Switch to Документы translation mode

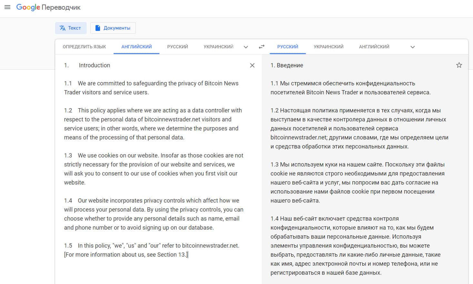point(113,28)
